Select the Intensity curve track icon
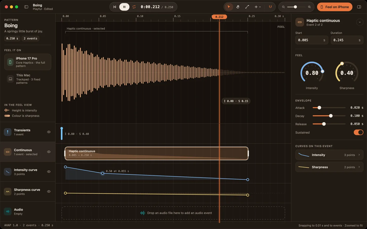 coord(8,171)
